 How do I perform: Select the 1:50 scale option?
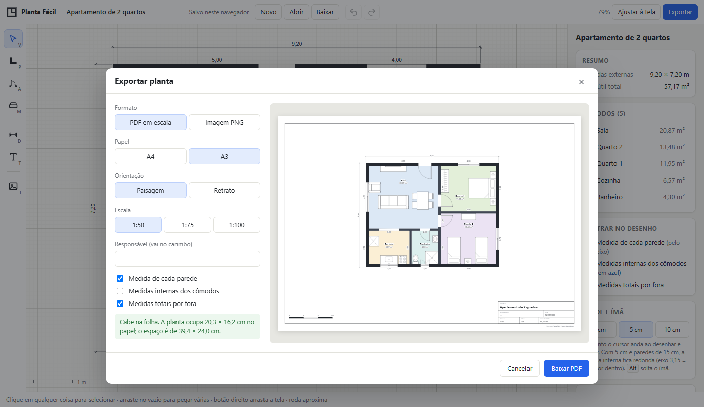[x=138, y=225]
